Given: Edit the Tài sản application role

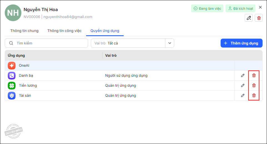Looking at the screenshot, I should point(243,95).
